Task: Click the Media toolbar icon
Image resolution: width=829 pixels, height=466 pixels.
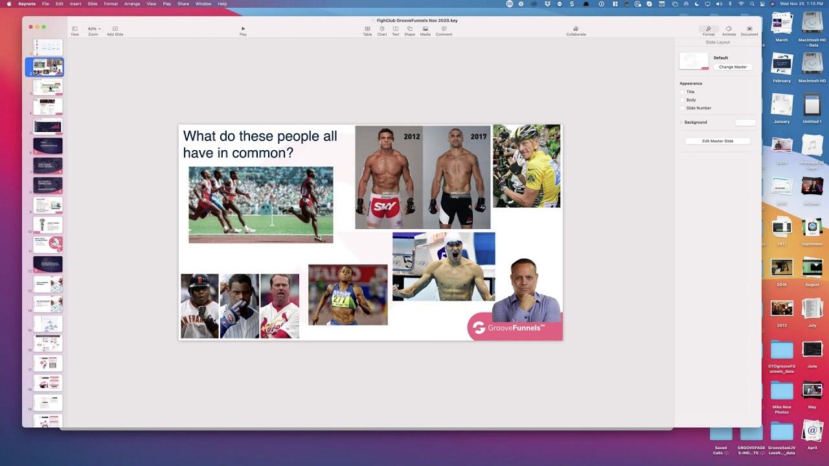Action: tap(425, 29)
